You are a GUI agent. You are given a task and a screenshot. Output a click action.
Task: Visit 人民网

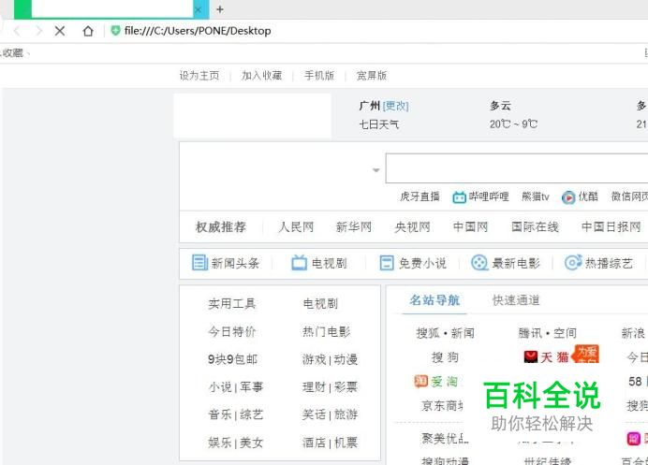click(296, 226)
